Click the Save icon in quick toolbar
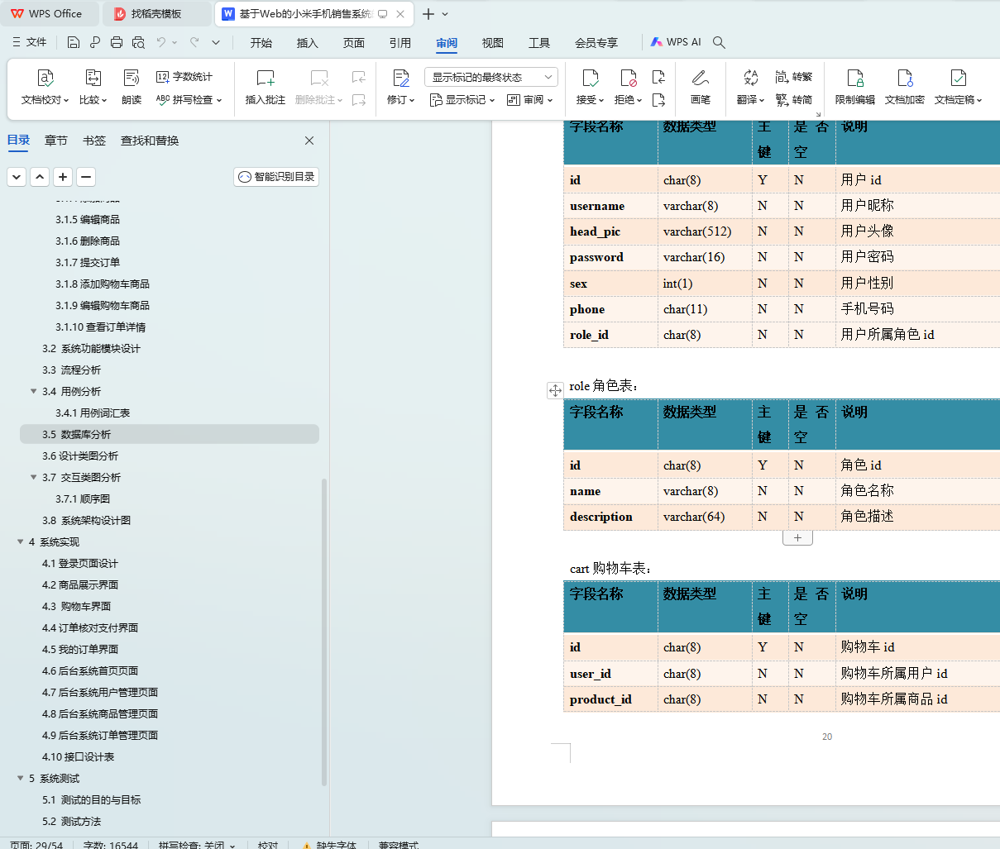The height and width of the screenshot is (849, 1000). pos(74,42)
